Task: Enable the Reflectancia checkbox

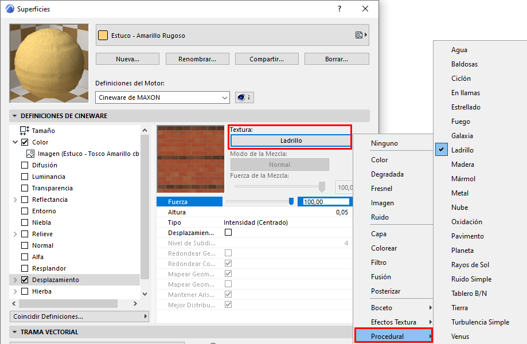Action: click(25, 200)
